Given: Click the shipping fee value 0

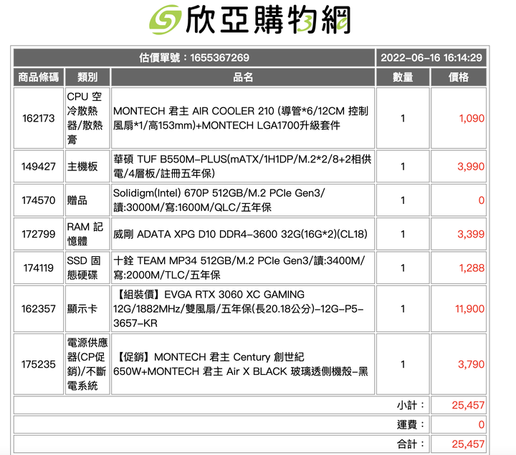Looking at the screenshot, I should click(x=481, y=425).
